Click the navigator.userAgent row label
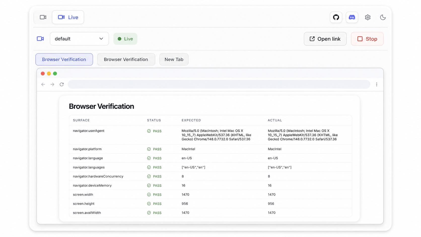The height and width of the screenshot is (237, 421). coord(89,131)
